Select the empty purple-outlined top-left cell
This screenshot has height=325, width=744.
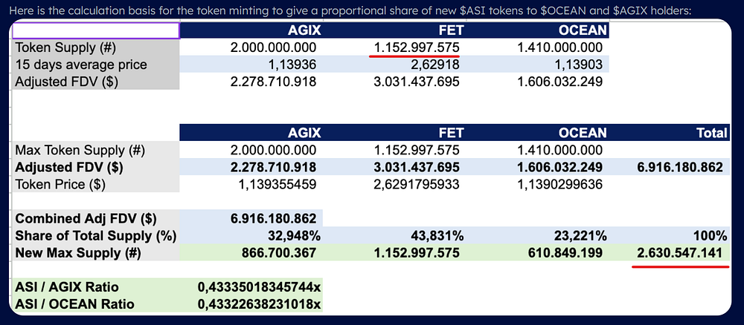tap(95, 30)
